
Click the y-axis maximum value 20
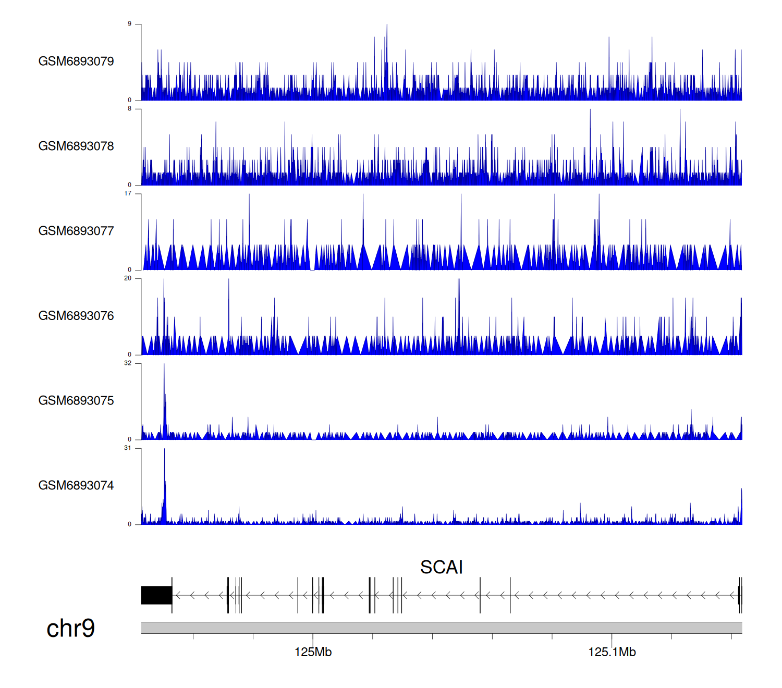[x=128, y=278]
